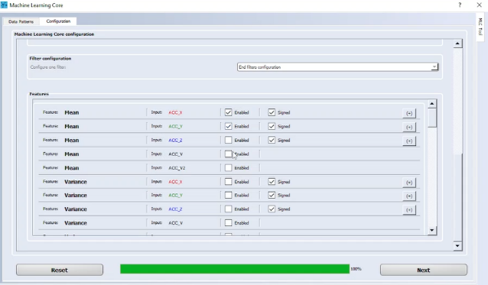
Task: Click the (+) button for Mean ACC_X
Action: [x=409, y=113]
